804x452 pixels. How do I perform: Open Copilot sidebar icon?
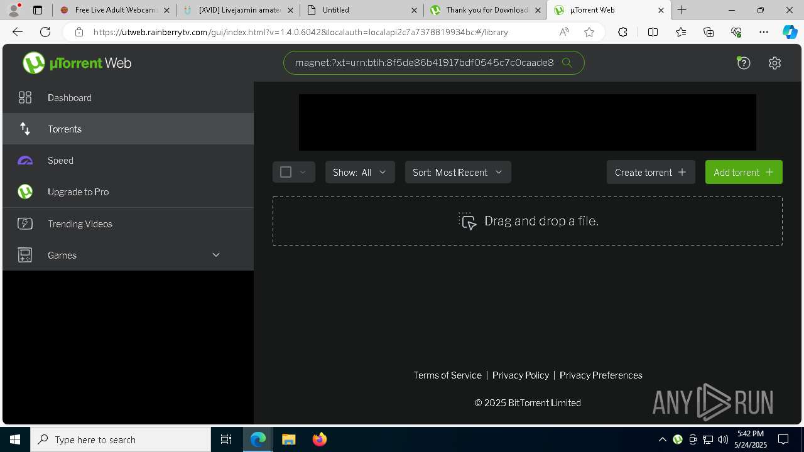[790, 32]
